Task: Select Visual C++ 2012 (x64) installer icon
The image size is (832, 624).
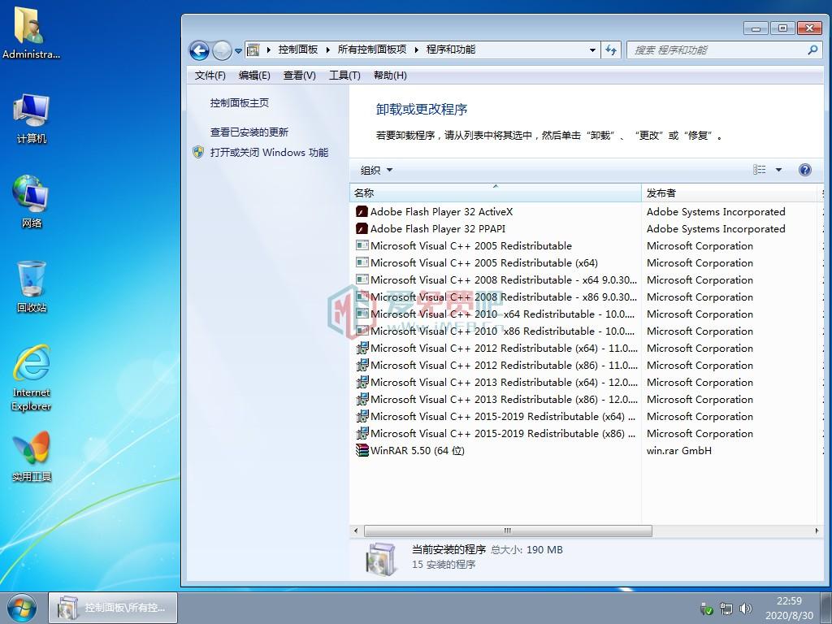Action: pos(362,348)
